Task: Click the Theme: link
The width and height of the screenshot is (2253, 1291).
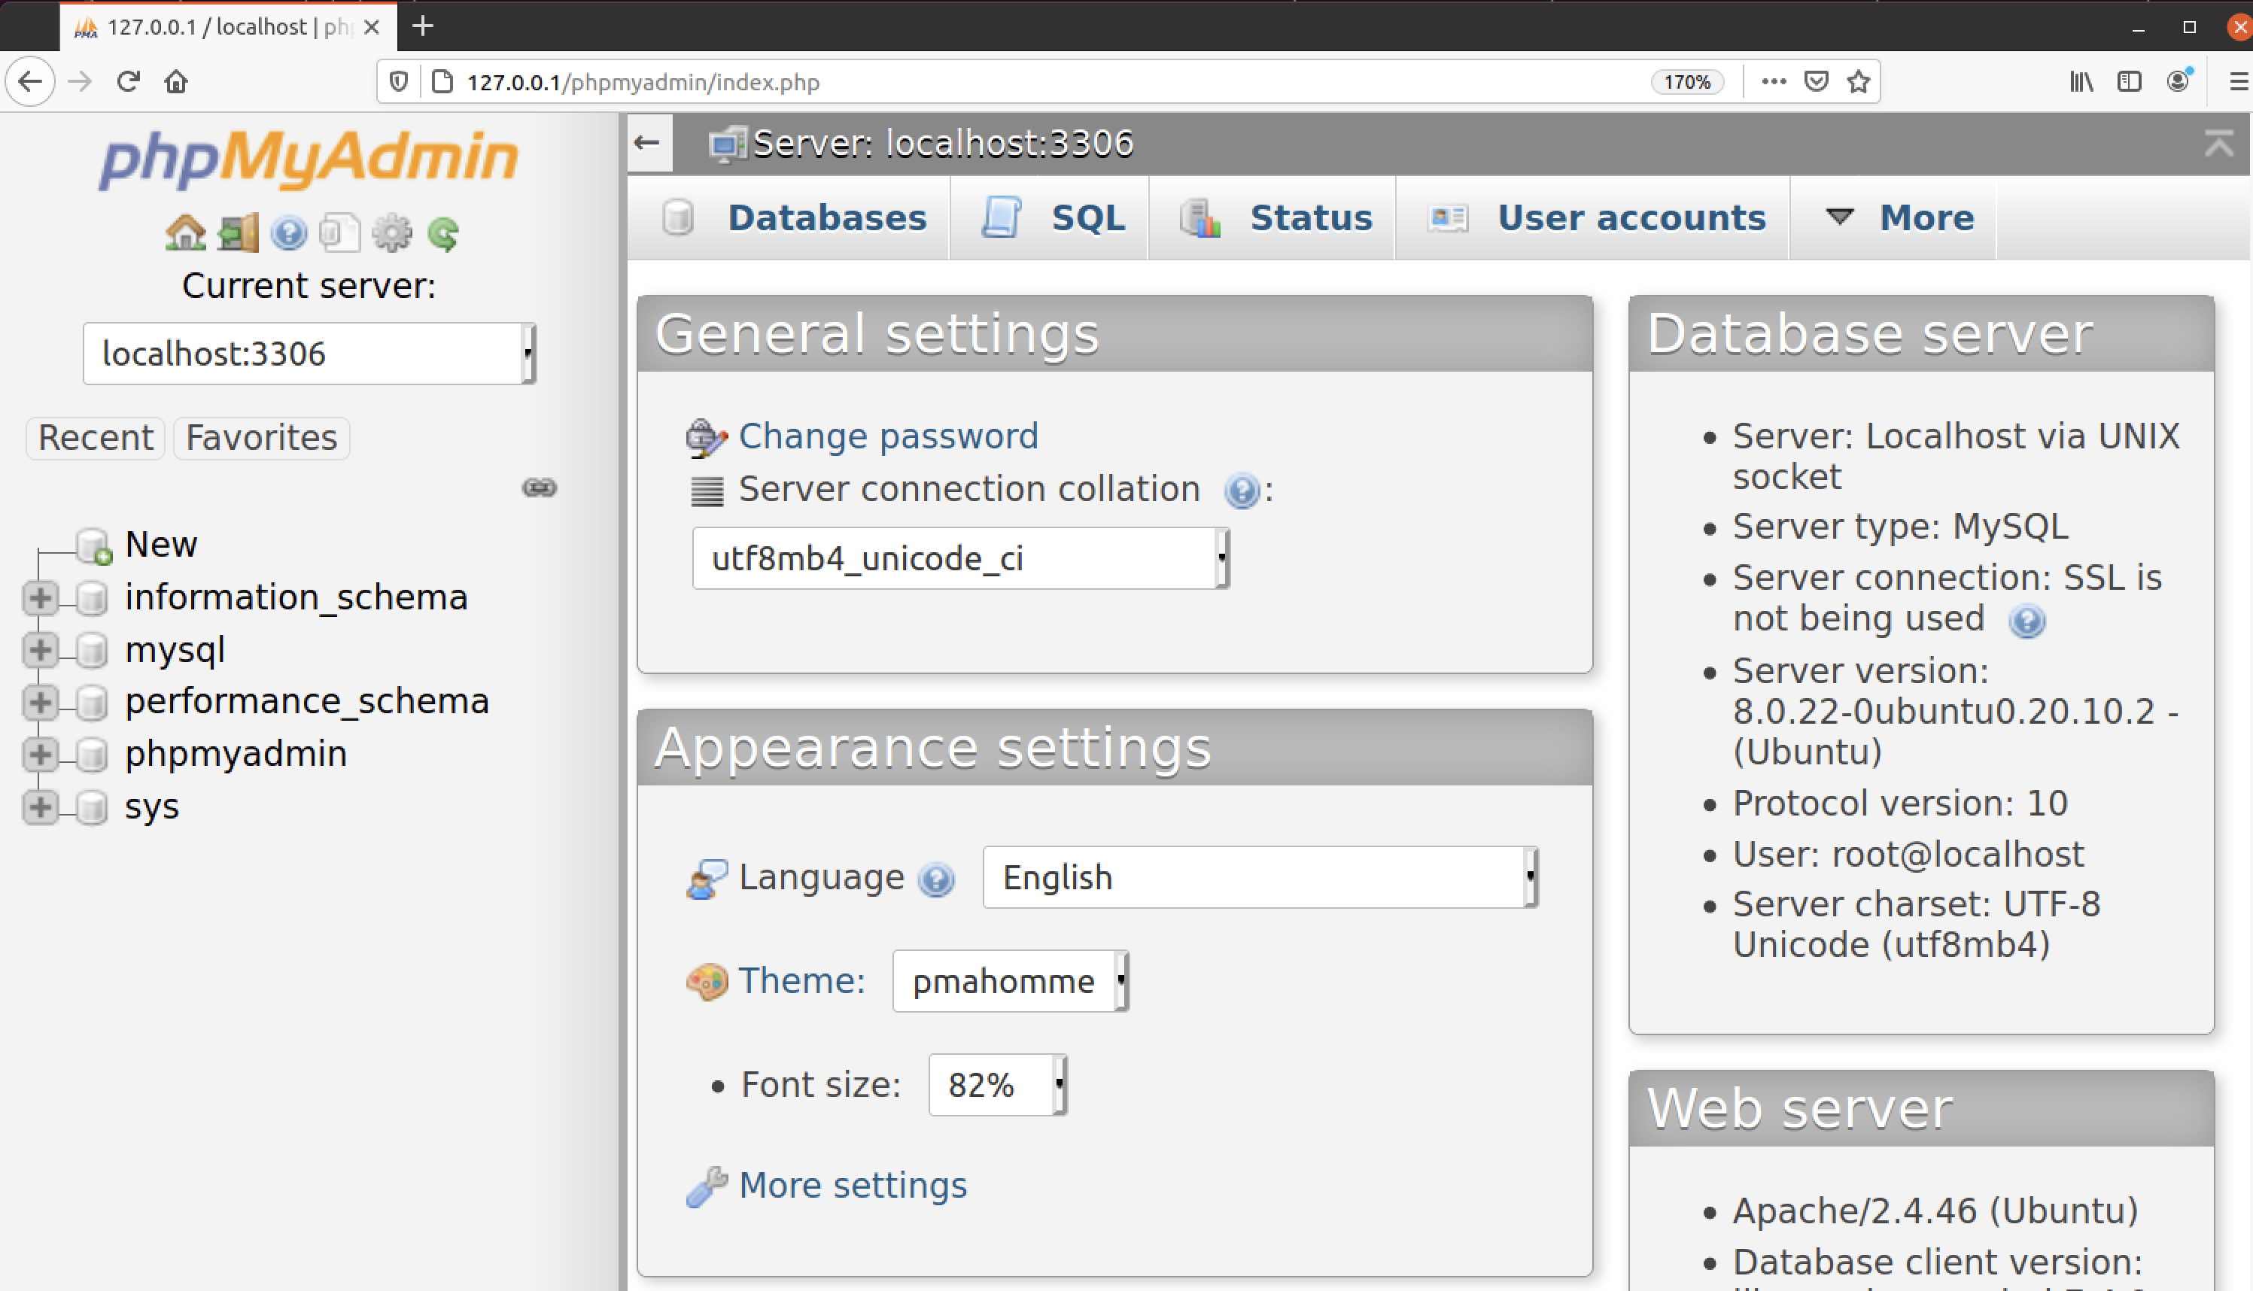Action: coord(801,982)
